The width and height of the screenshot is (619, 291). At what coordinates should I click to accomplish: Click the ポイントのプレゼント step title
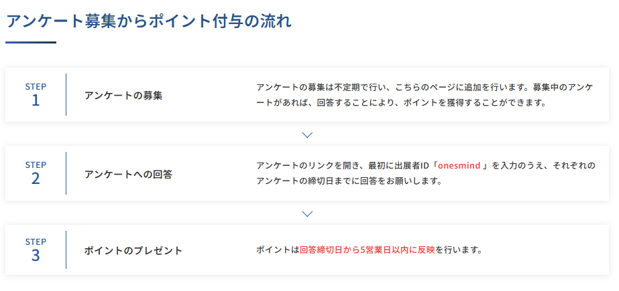click(x=133, y=250)
